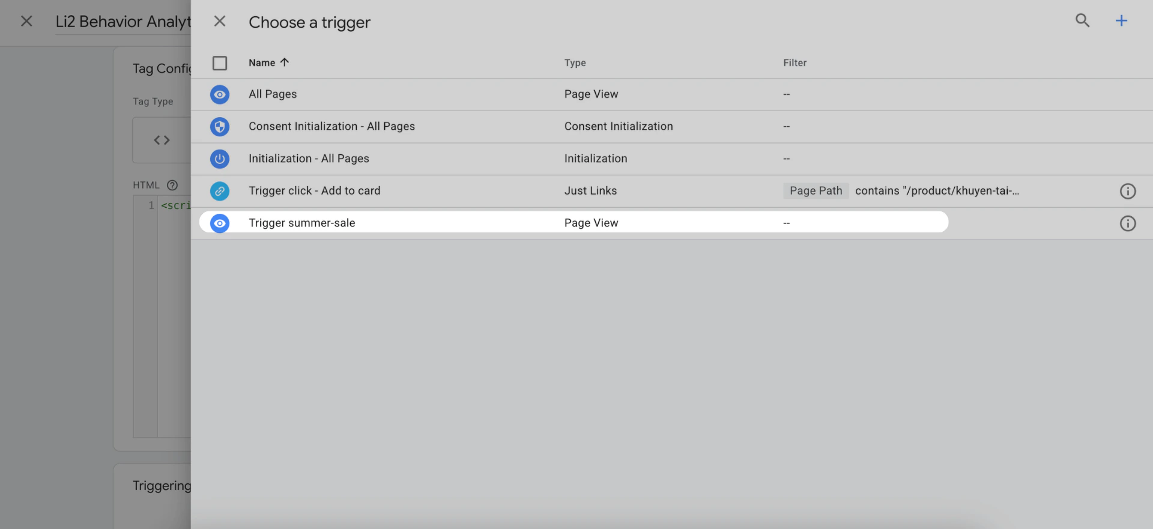This screenshot has width=1153, height=529.
Task: Click the Page View type of All Pages
Action: [x=591, y=94]
